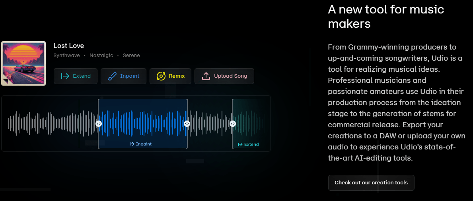
Task: Click the arrow icon beside Inpaint in waveform
Action: click(x=132, y=144)
